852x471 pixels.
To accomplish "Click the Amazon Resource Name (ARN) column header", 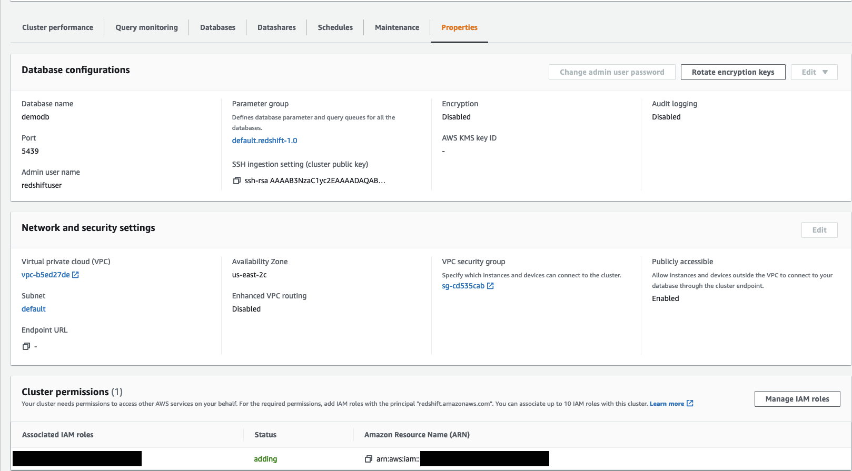I will click(x=417, y=435).
